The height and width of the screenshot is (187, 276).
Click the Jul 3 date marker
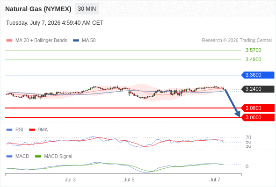pos(70,180)
